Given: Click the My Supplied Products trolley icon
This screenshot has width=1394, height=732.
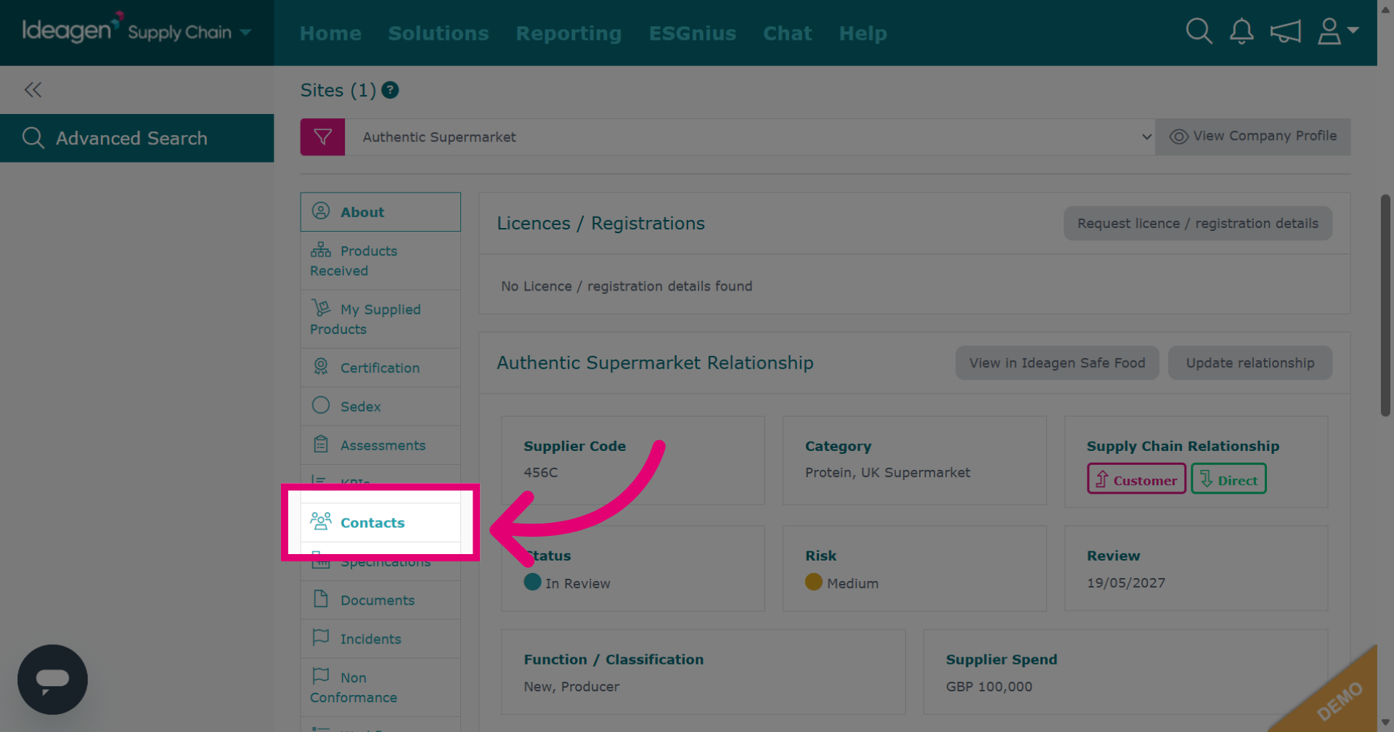Looking at the screenshot, I should [x=321, y=307].
